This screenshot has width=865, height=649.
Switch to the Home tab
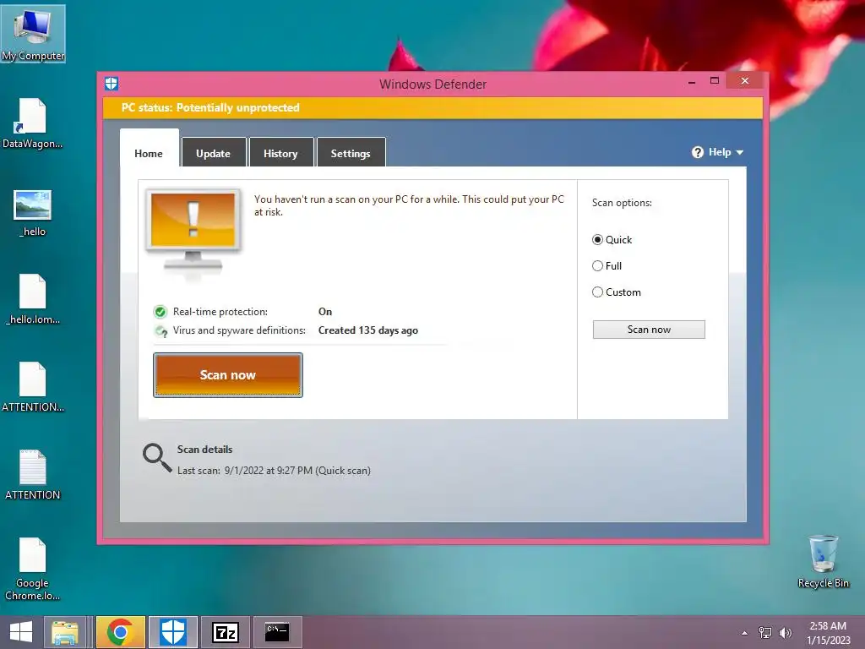pyautogui.click(x=149, y=149)
